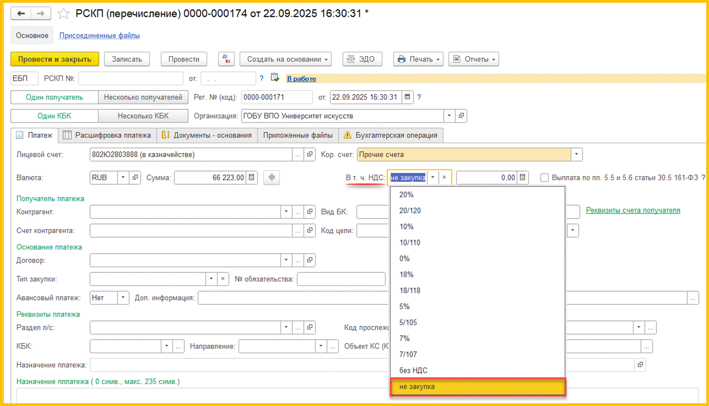
Task: Expand the Контрагент dropdown
Action: coord(286,211)
